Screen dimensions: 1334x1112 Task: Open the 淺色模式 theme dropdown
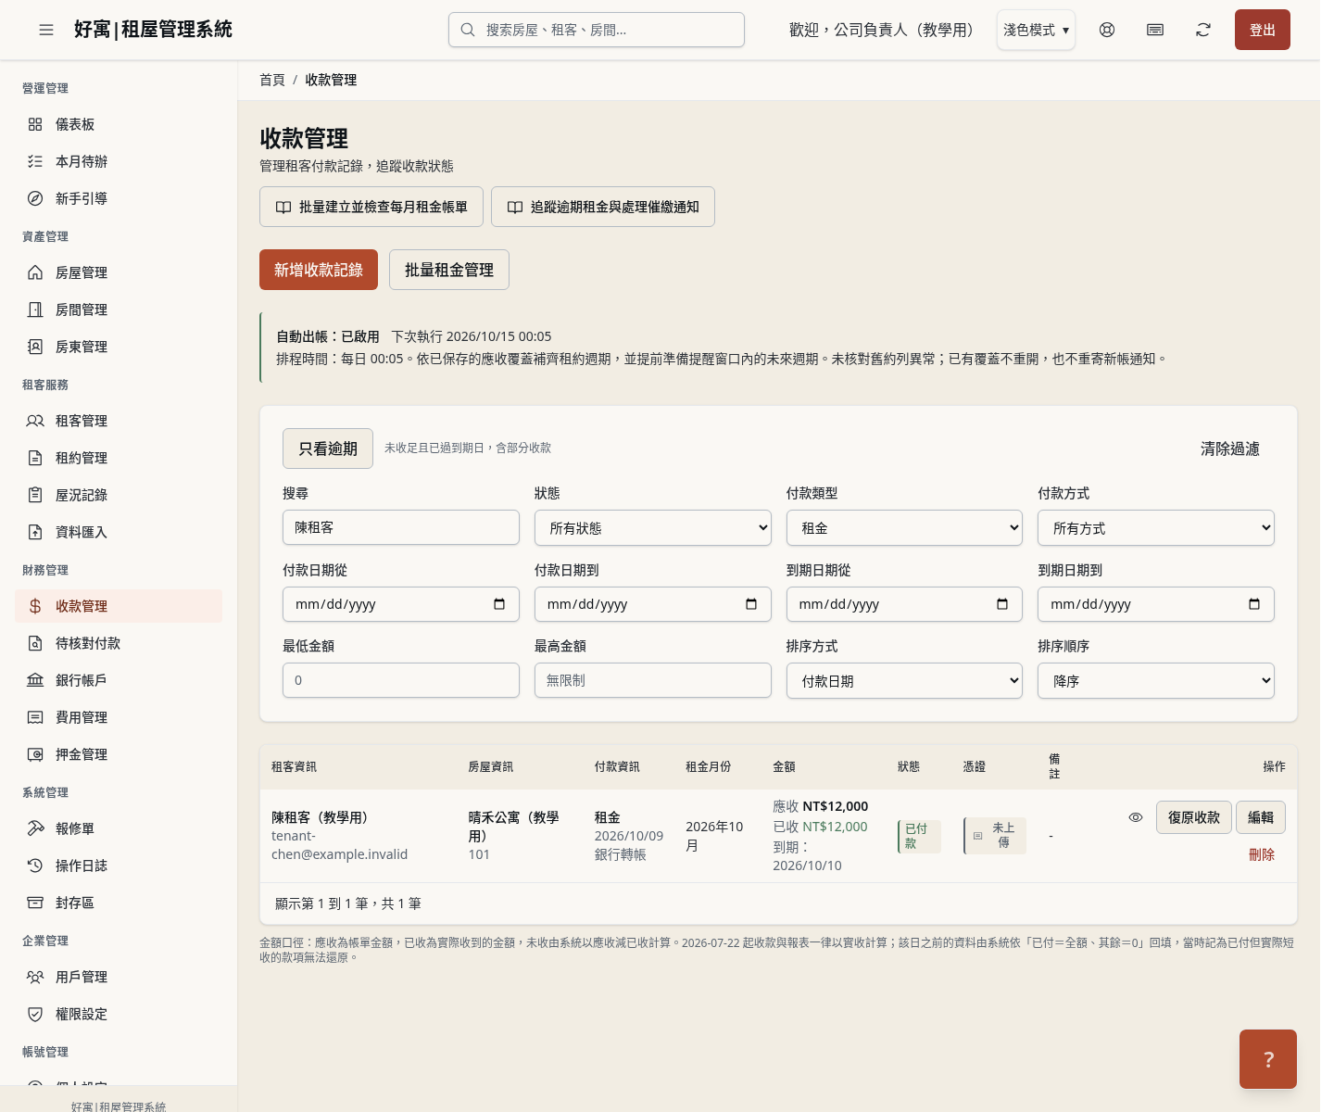point(1036,30)
